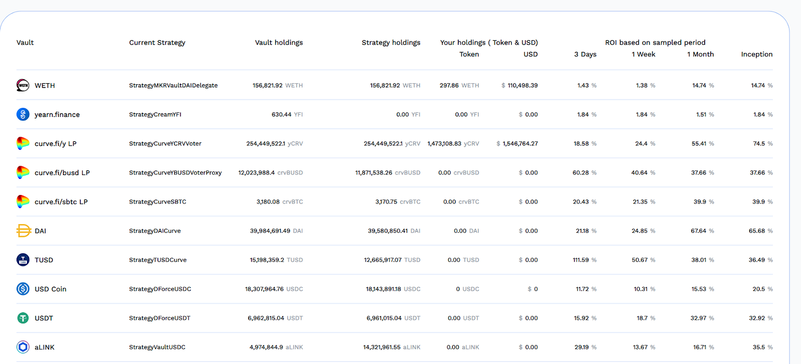This screenshot has width=801, height=364.
Task: Click the Vault holdings column header
Action: (279, 42)
